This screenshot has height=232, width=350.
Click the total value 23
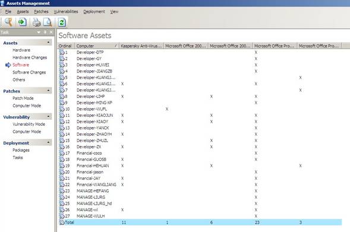click(257, 222)
